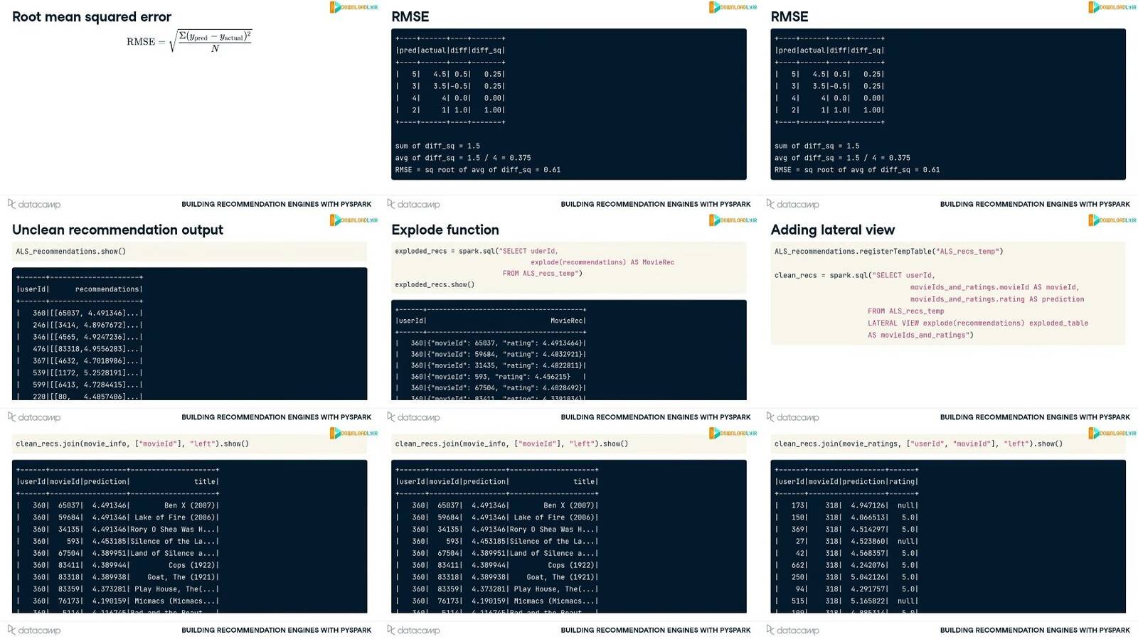Click datacamp logo below Root mean squared error slide
1138x639 pixels.
(x=34, y=204)
